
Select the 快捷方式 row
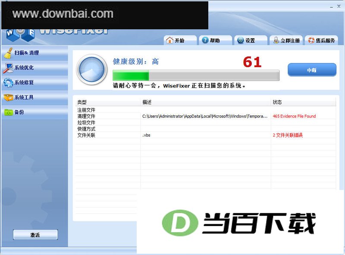[206, 129]
